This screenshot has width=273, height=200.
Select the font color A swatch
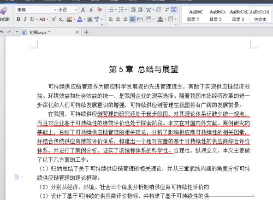click(x=80, y=19)
